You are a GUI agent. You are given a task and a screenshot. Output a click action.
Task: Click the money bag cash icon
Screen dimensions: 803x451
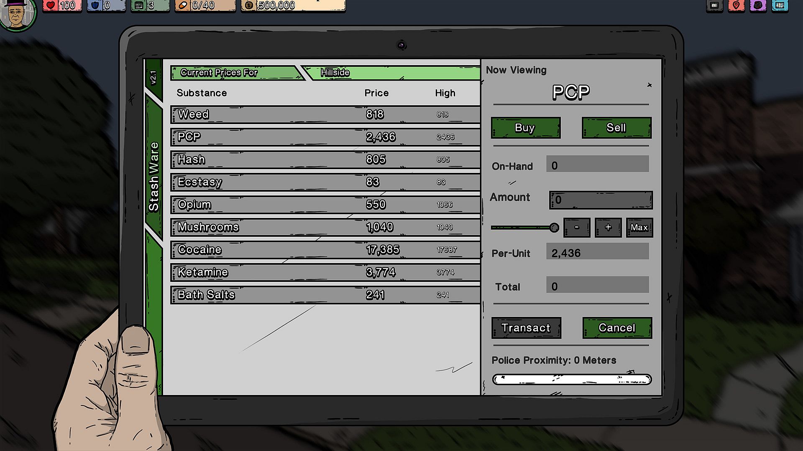[249, 5]
